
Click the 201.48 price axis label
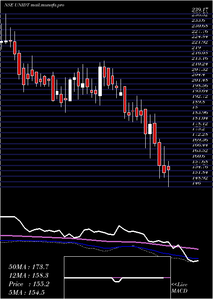click(x=200, y=80)
